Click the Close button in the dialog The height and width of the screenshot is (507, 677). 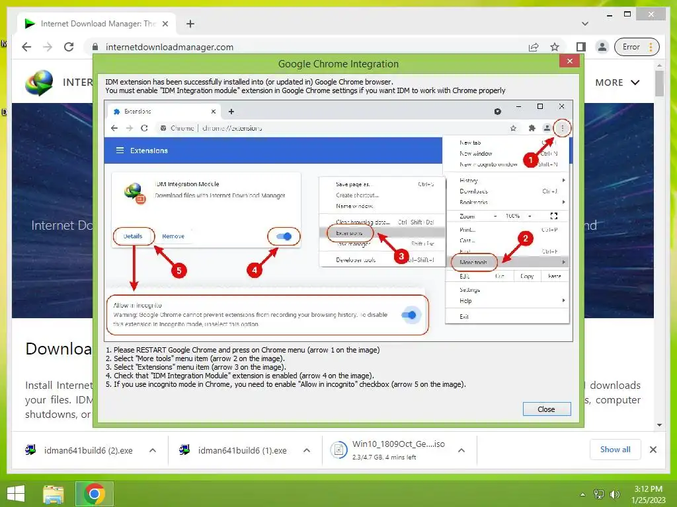(547, 409)
